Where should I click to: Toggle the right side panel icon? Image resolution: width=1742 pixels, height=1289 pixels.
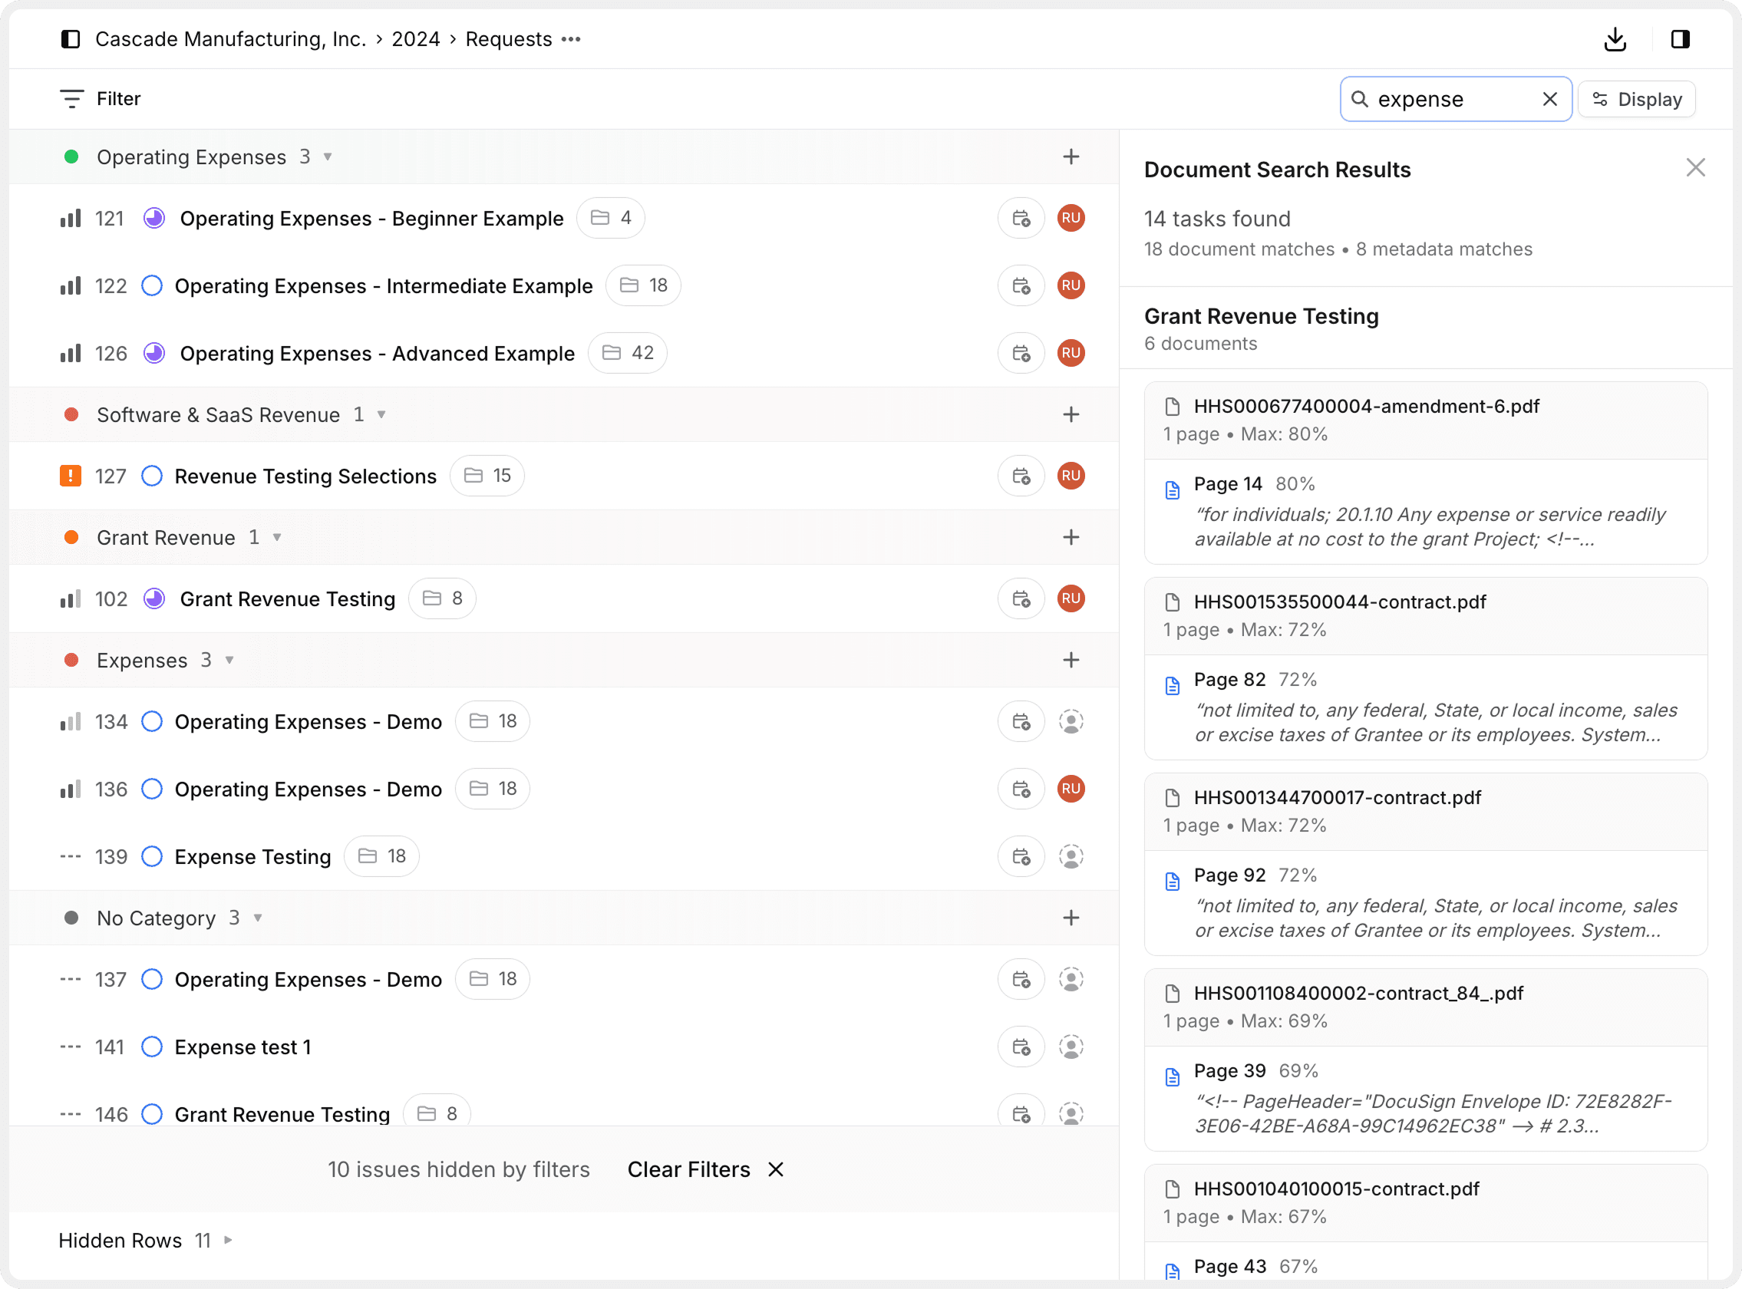(1681, 39)
